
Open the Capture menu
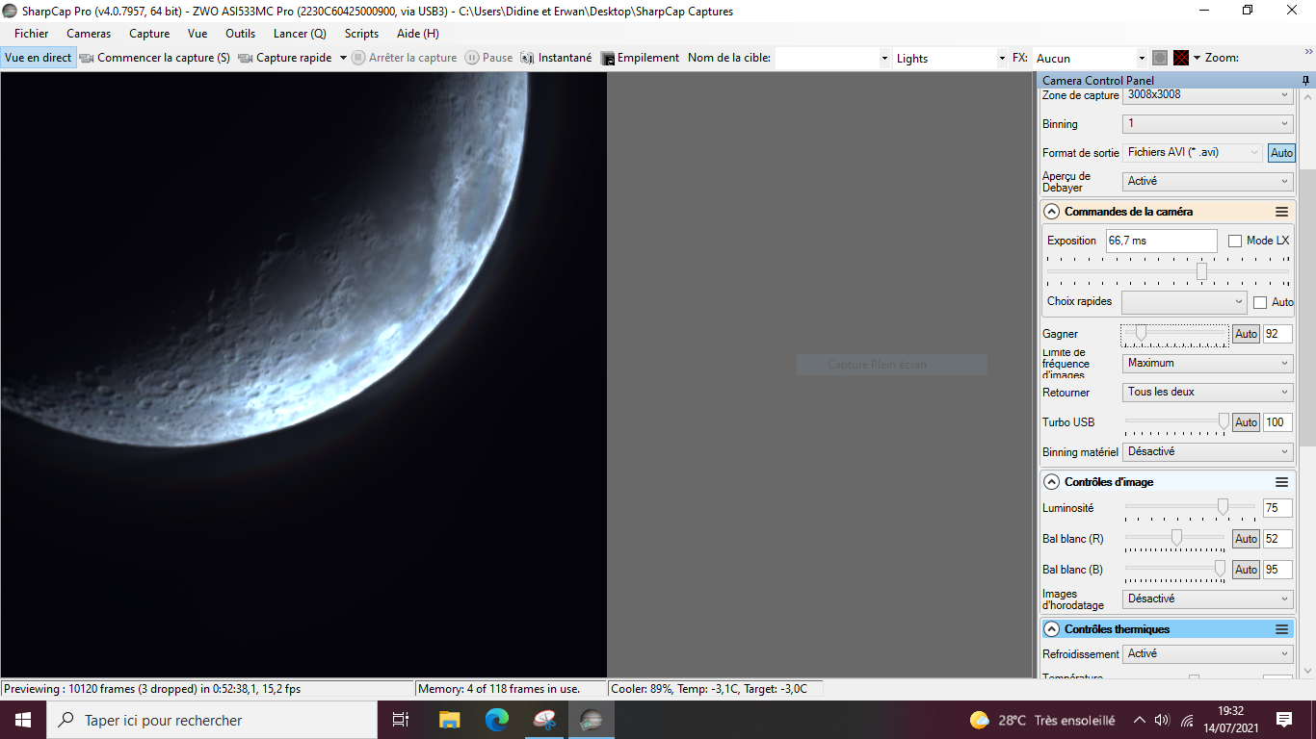pos(149,34)
